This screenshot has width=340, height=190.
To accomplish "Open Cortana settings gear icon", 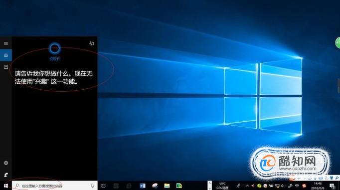I will pyautogui.click(x=6, y=163).
